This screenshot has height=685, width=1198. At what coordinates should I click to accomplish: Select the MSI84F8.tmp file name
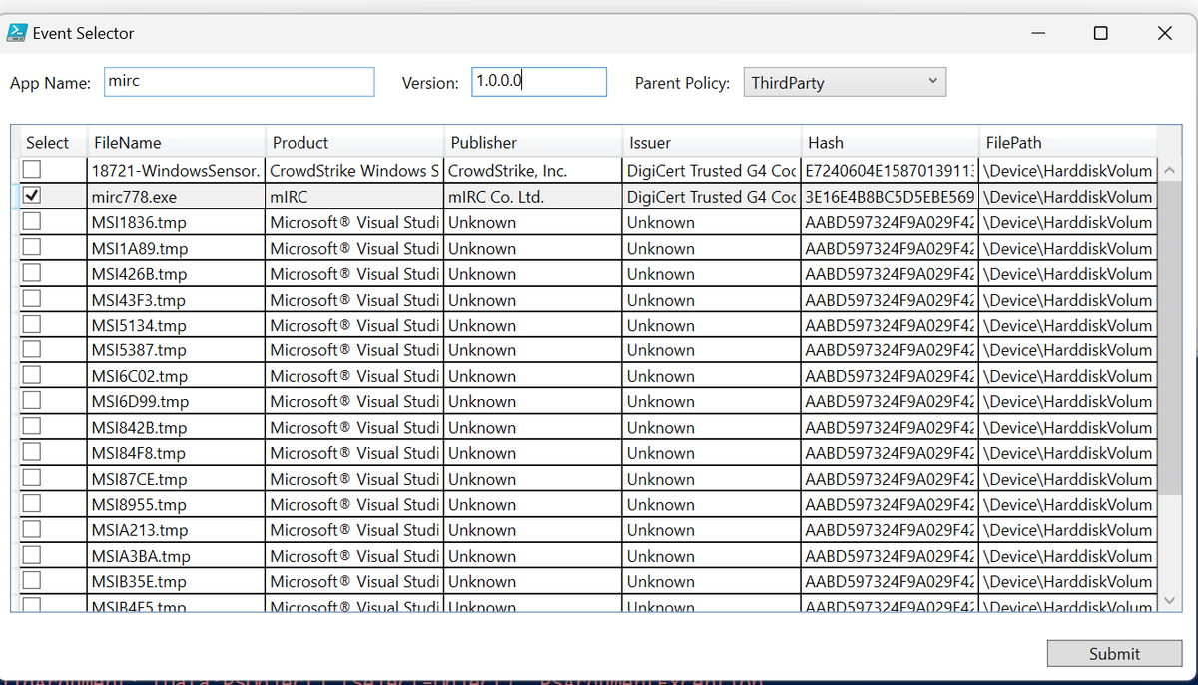[x=176, y=453]
